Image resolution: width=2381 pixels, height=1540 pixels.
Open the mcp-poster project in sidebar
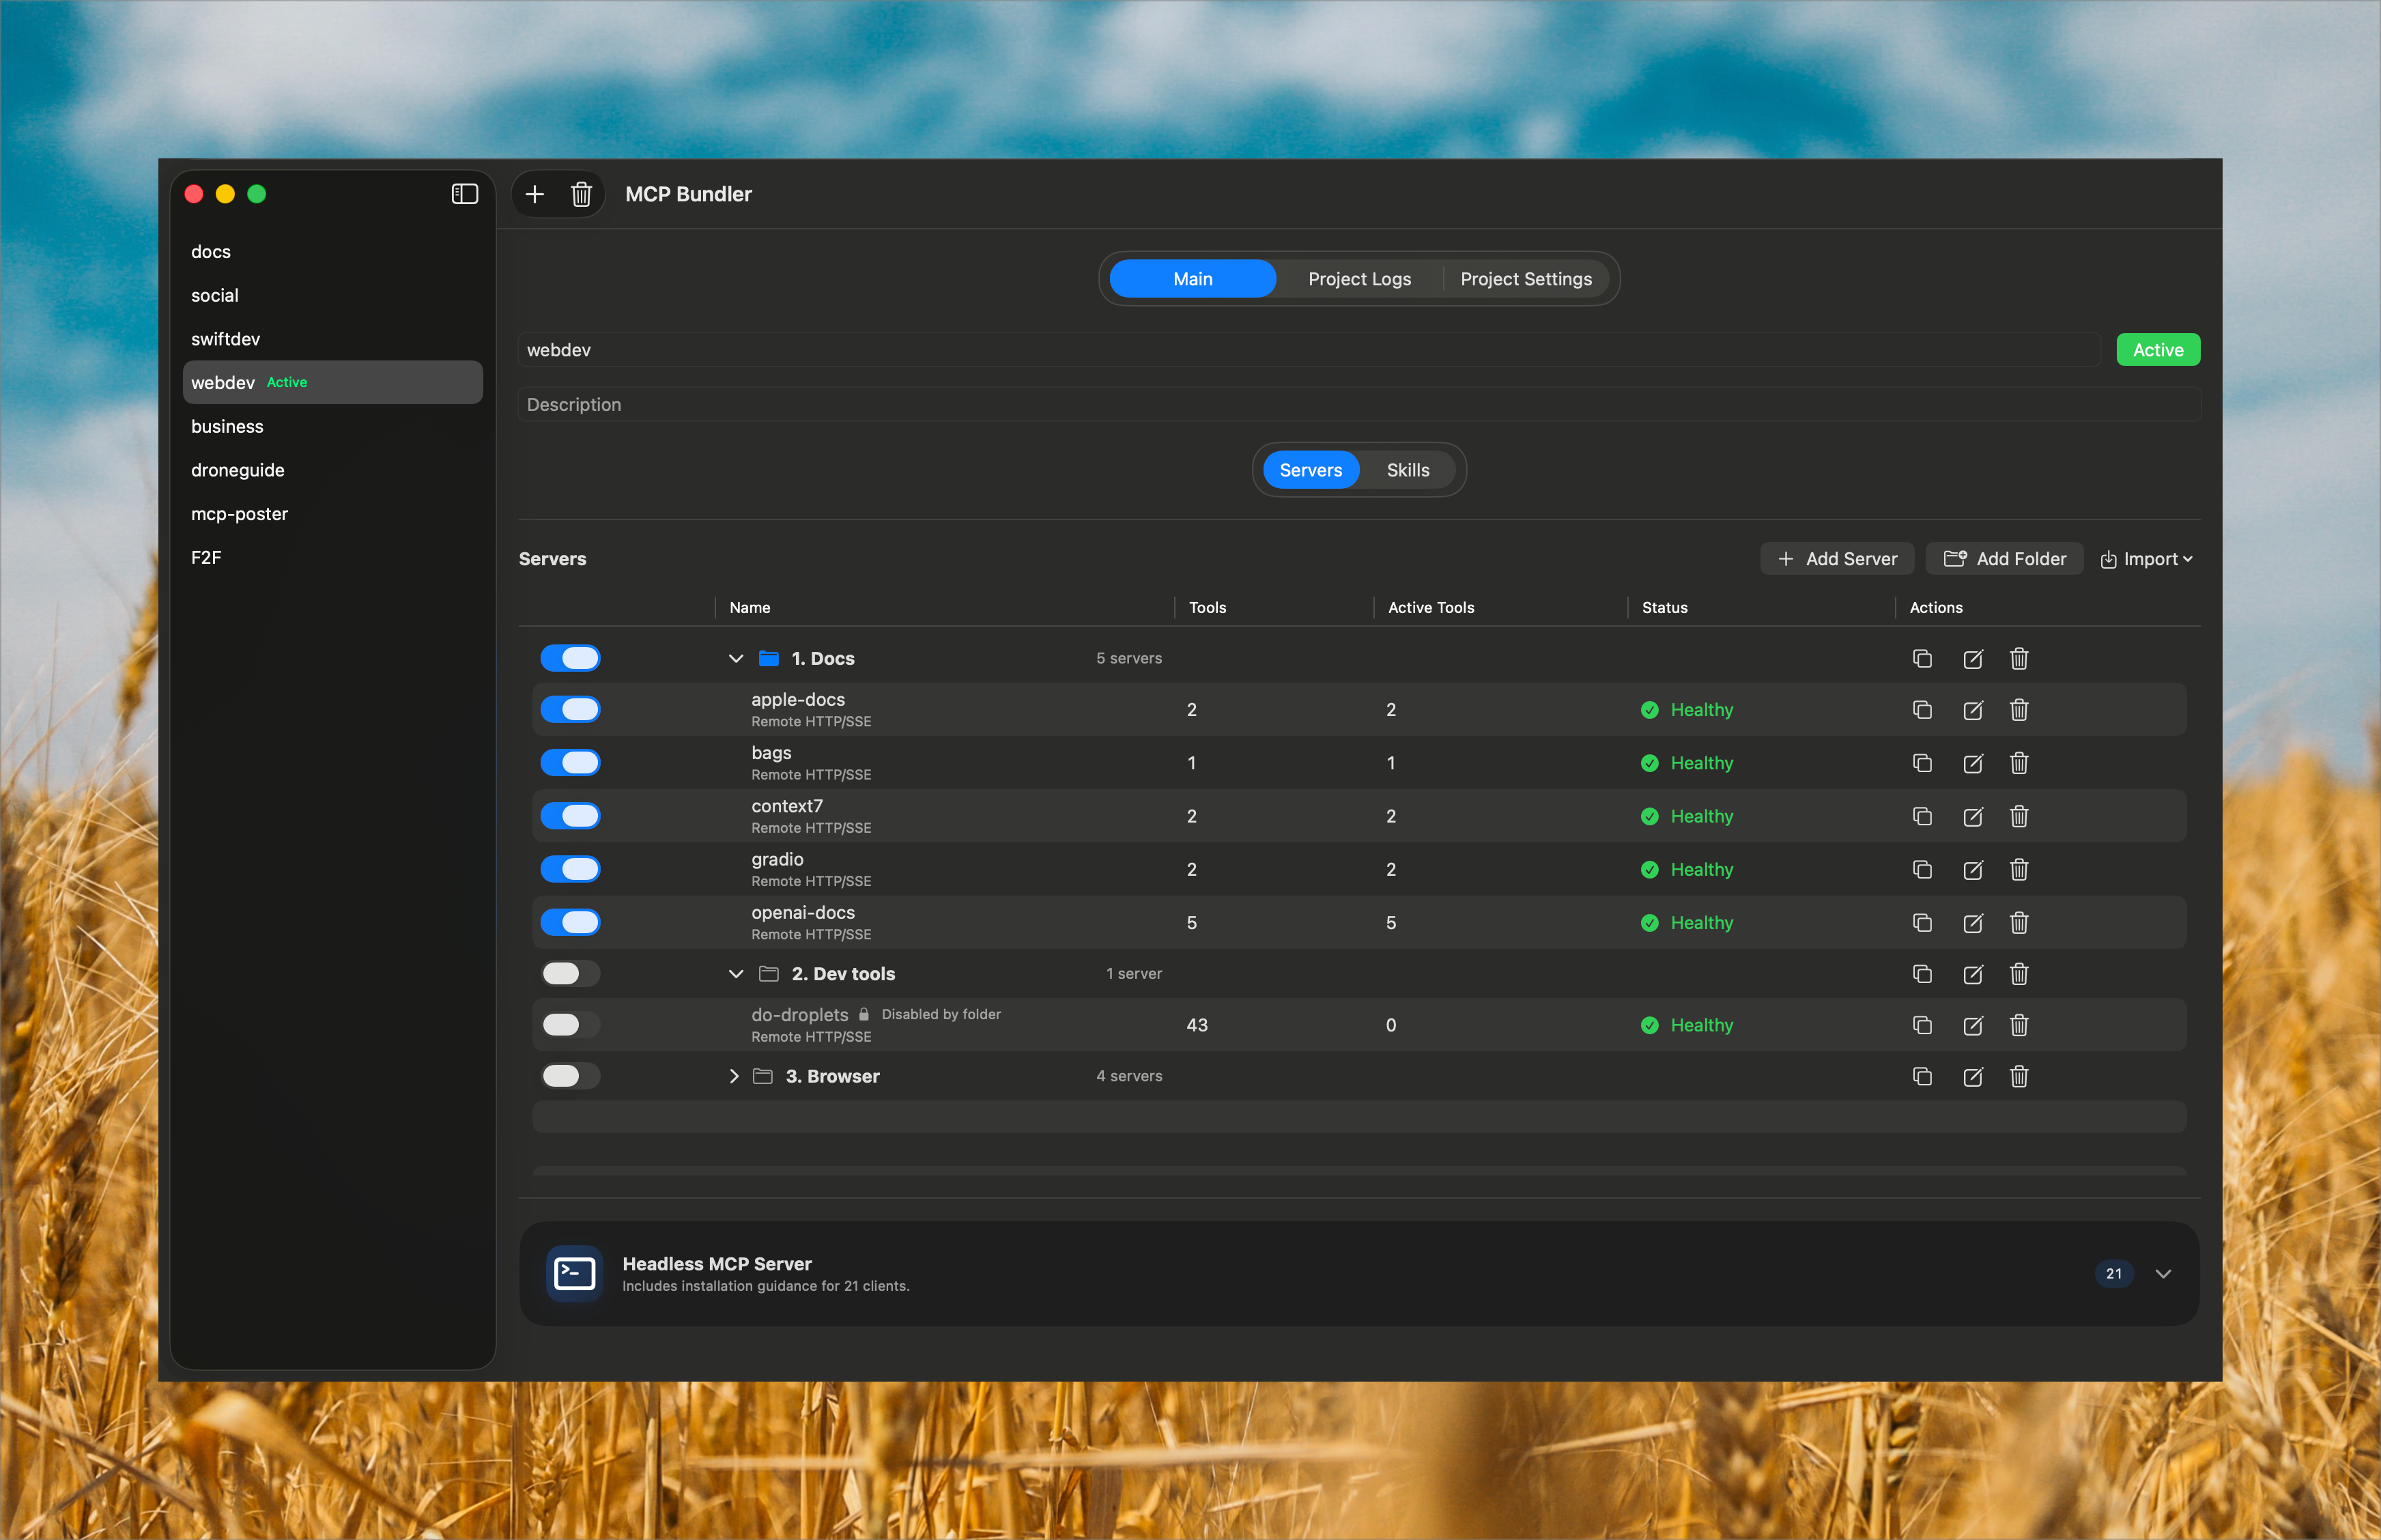[332, 514]
